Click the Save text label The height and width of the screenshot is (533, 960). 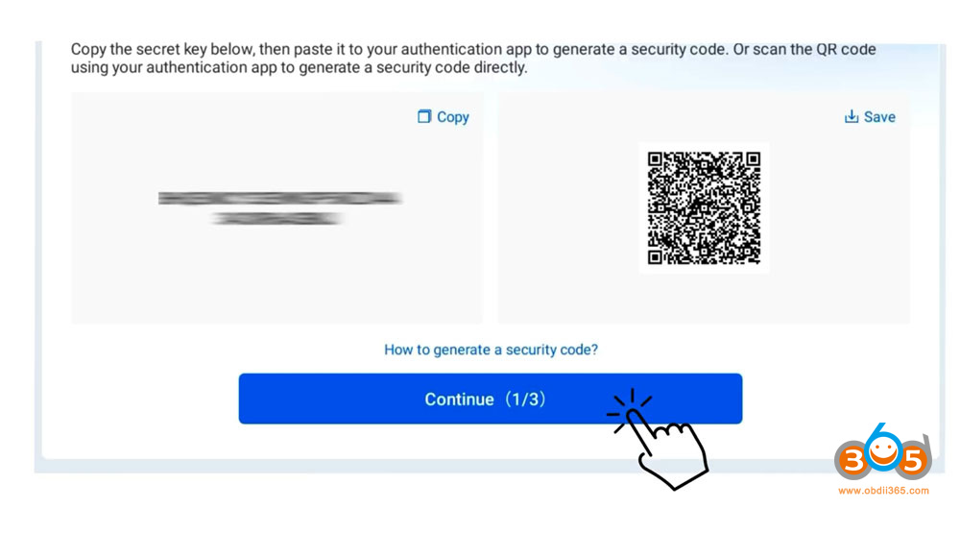click(x=879, y=116)
